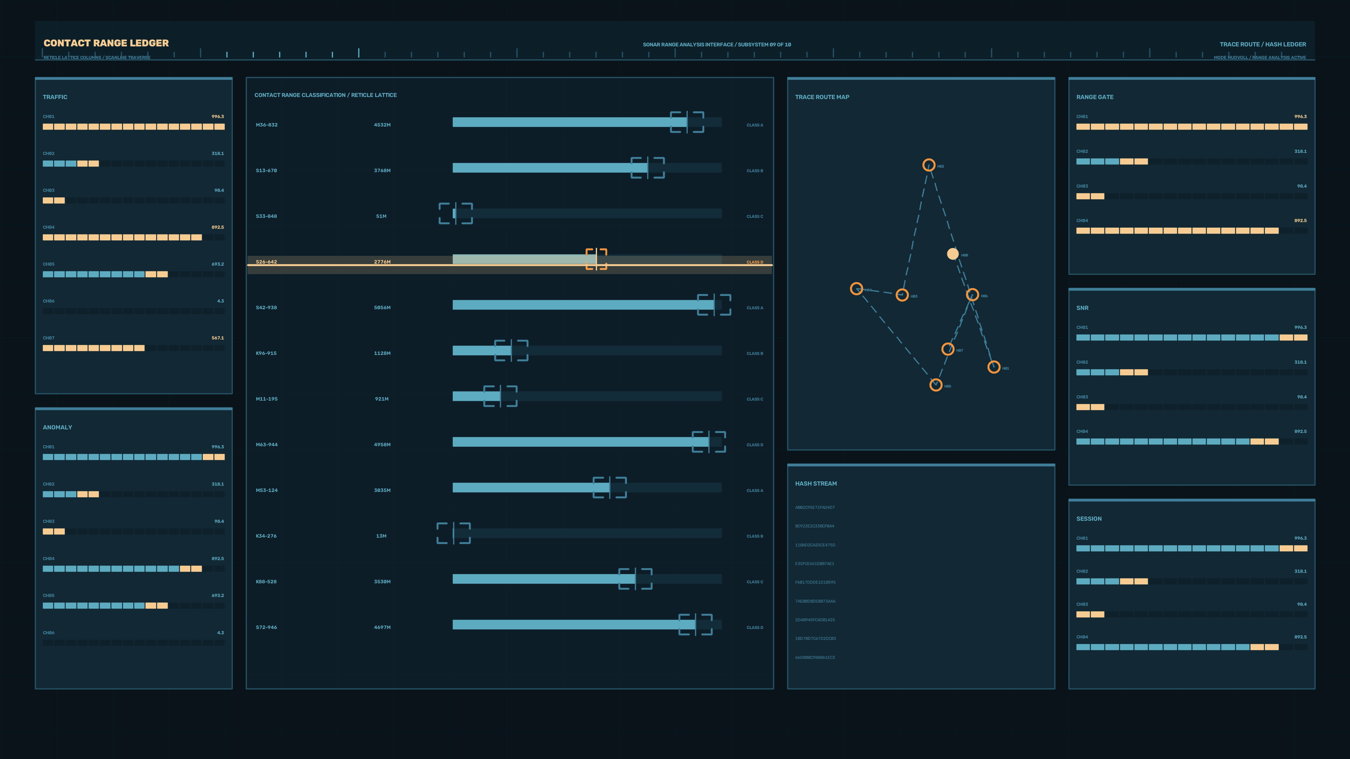Click hash entry 11BAD2CA25CE475D
The width and height of the screenshot is (1350, 759).
click(x=815, y=545)
